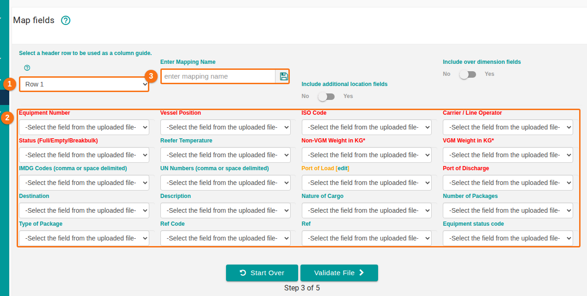The height and width of the screenshot is (296, 587).
Task: Open the UN Numbers field dropdown
Action: click(226, 183)
